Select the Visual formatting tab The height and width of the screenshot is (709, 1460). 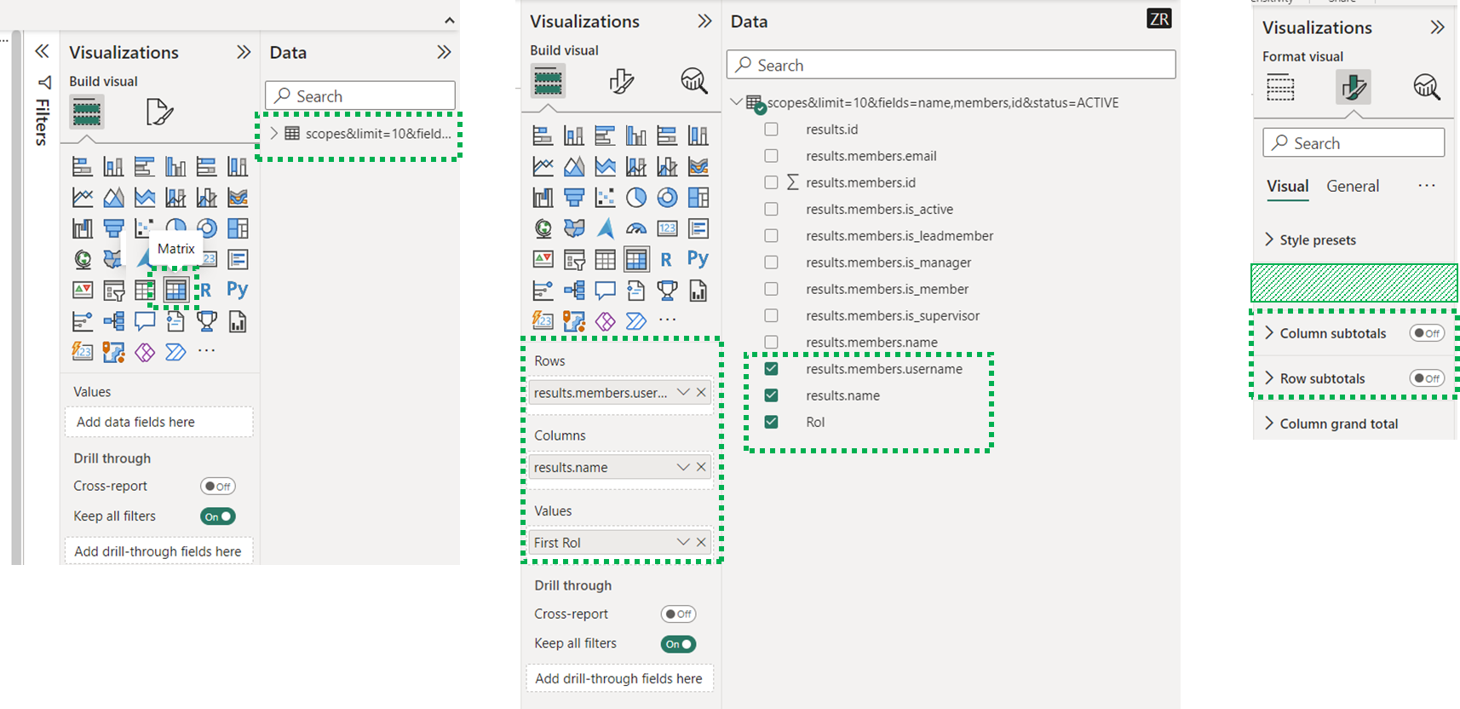pyautogui.click(x=1287, y=186)
